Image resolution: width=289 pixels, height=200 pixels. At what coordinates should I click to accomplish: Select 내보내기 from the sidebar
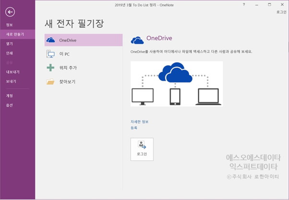click(12, 72)
